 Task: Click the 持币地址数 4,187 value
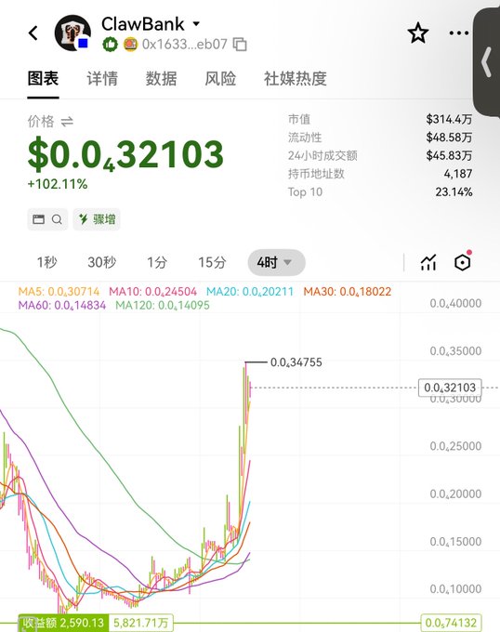pos(458,174)
